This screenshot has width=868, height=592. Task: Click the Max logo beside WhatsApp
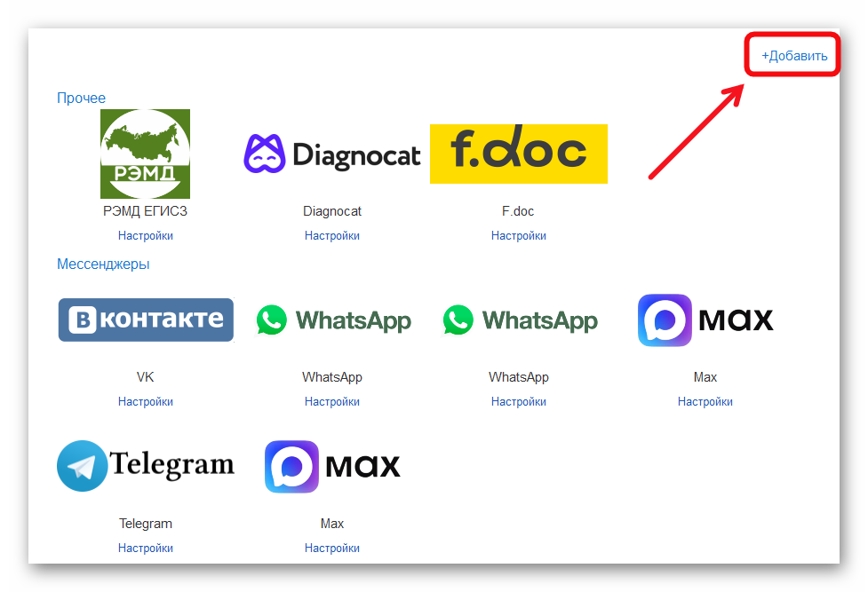click(705, 320)
